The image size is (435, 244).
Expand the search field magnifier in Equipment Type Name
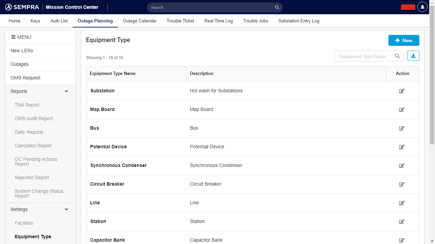[397, 56]
